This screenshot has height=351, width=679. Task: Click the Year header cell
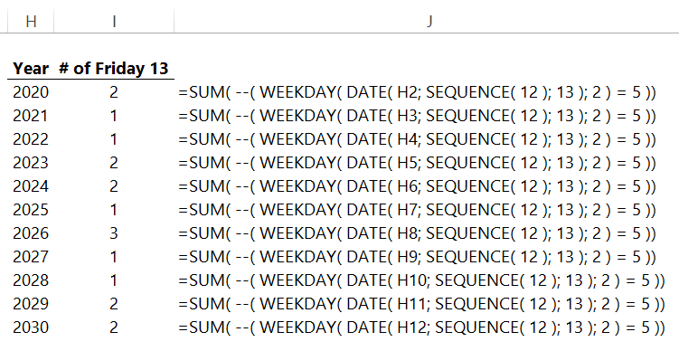pos(31,69)
